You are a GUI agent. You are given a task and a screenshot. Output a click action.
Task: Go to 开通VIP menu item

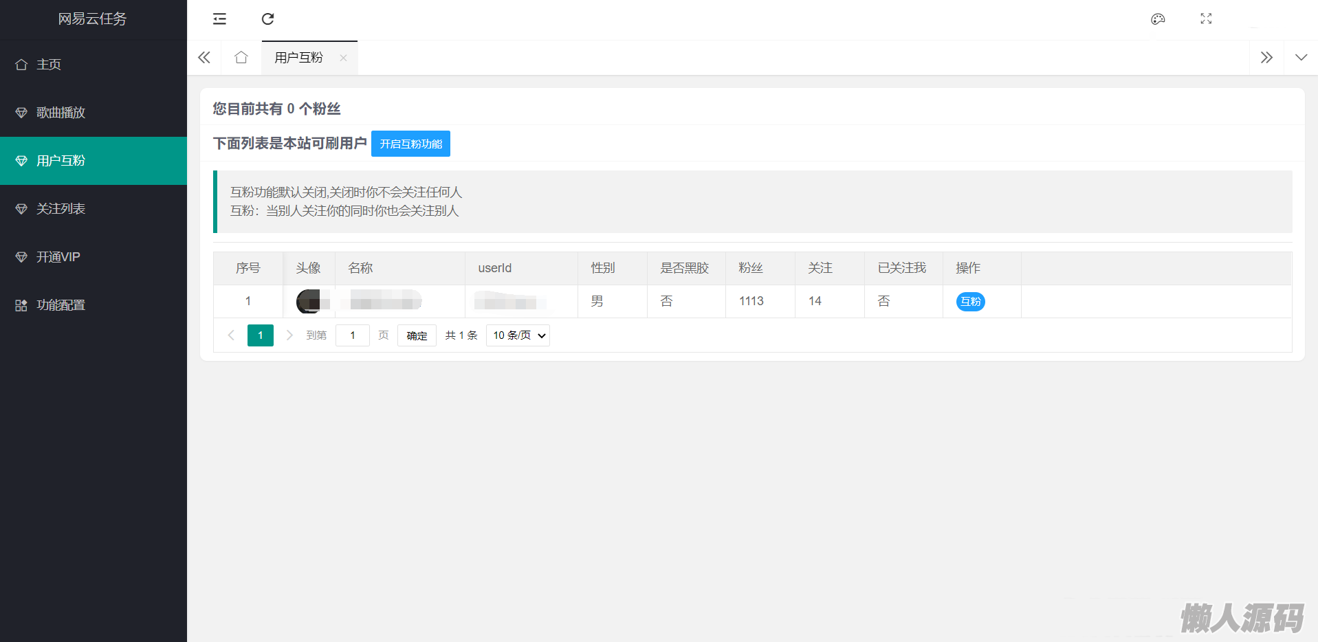pos(58,257)
